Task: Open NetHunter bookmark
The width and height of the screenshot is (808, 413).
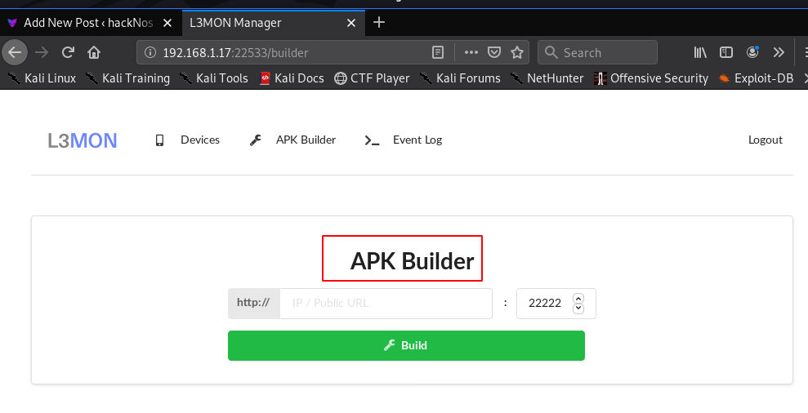Action: (547, 78)
